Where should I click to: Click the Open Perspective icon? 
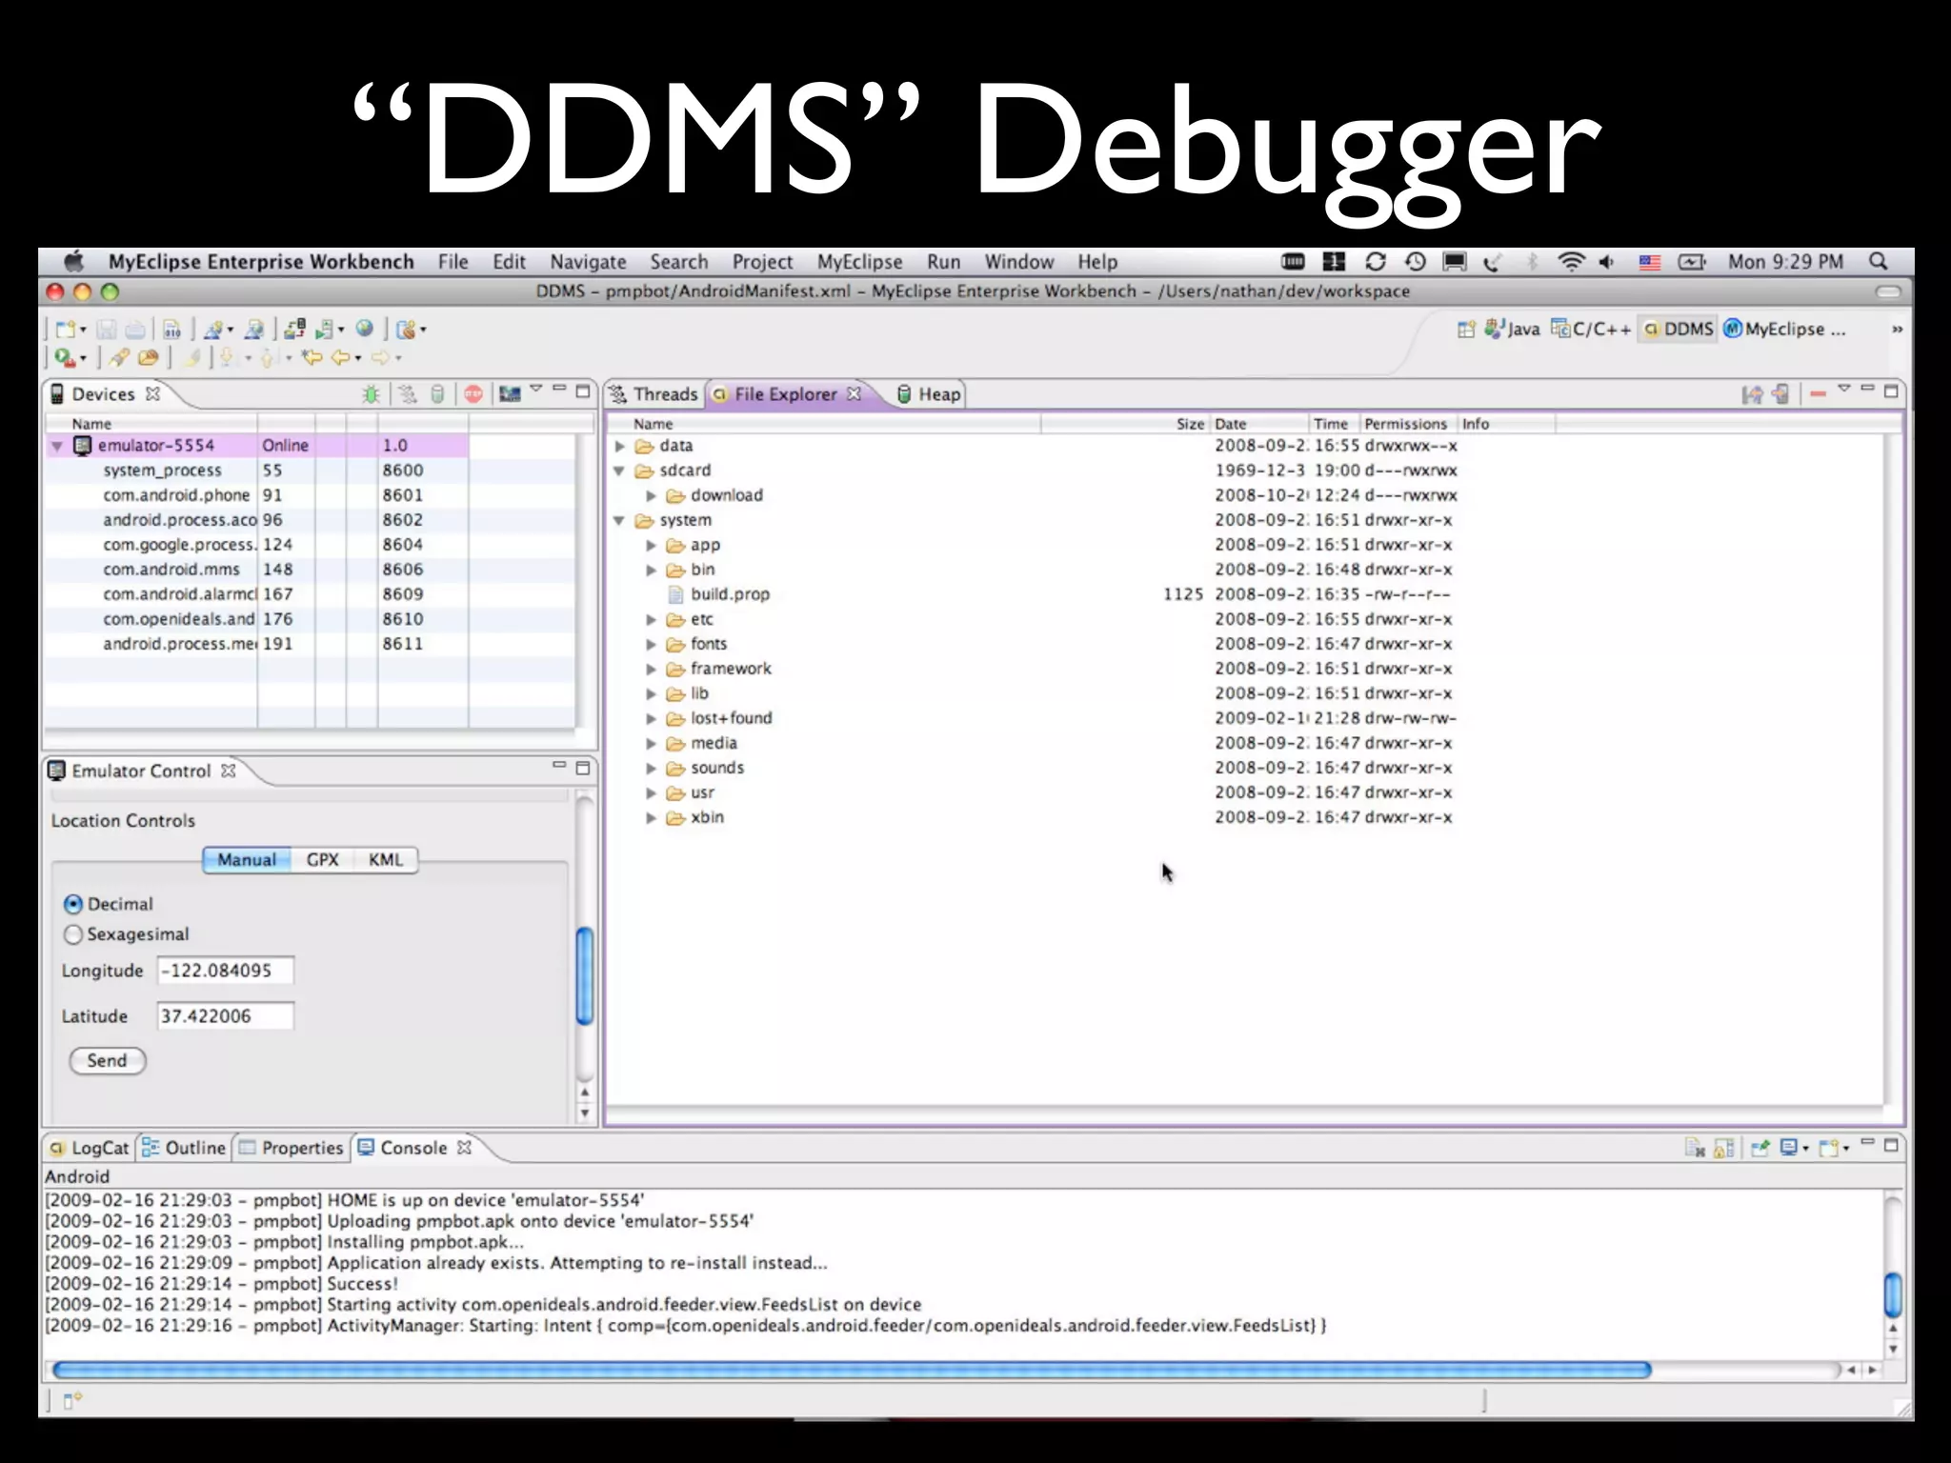click(1466, 330)
